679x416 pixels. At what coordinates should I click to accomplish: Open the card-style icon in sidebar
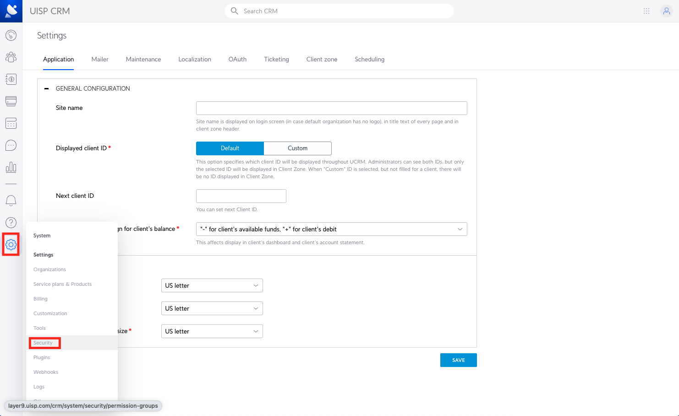[x=11, y=101]
